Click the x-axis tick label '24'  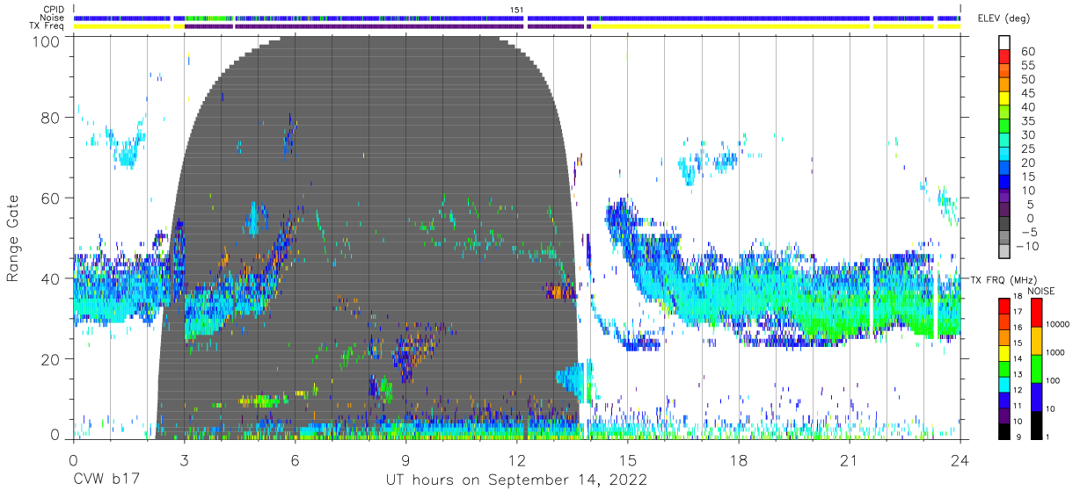[960, 460]
